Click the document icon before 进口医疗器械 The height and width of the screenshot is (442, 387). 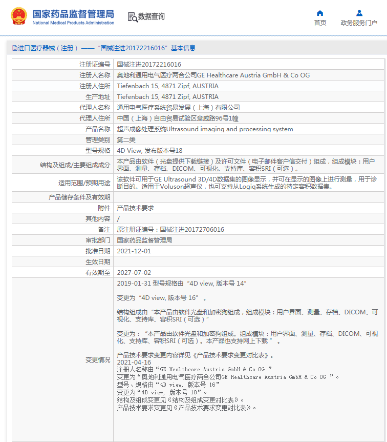point(15,48)
